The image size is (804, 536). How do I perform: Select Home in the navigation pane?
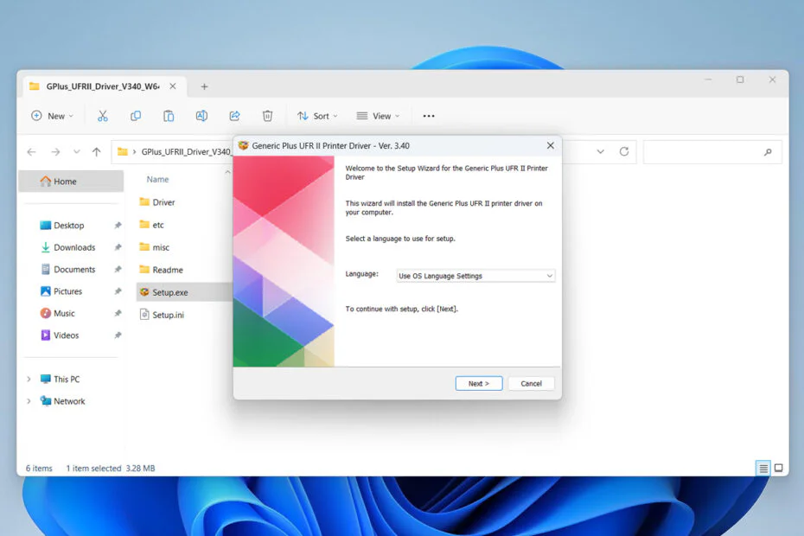[71, 182]
